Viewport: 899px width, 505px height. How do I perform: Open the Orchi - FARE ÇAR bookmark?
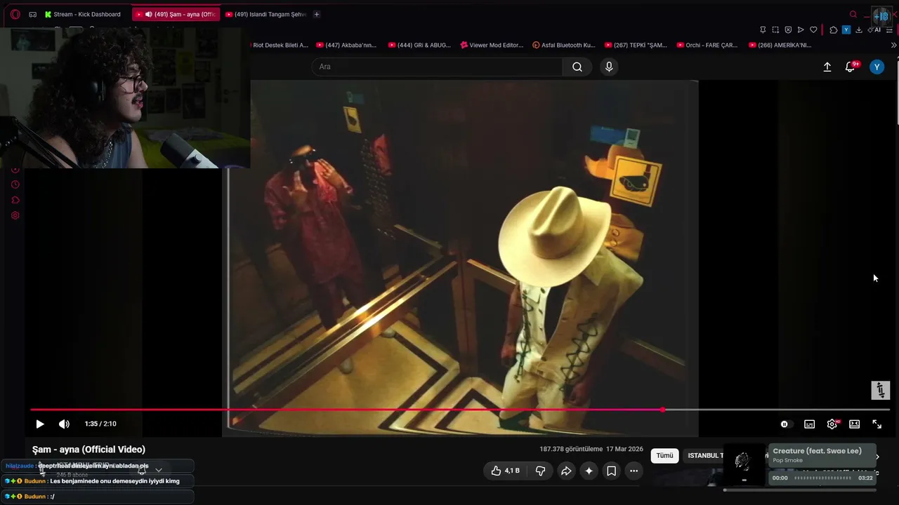707,45
